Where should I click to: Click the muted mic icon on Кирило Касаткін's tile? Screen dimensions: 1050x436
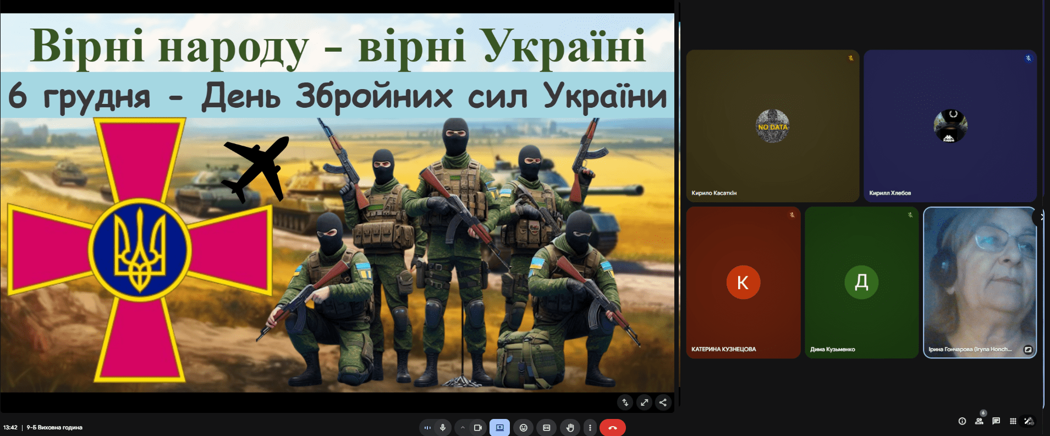(x=850, y=58)
